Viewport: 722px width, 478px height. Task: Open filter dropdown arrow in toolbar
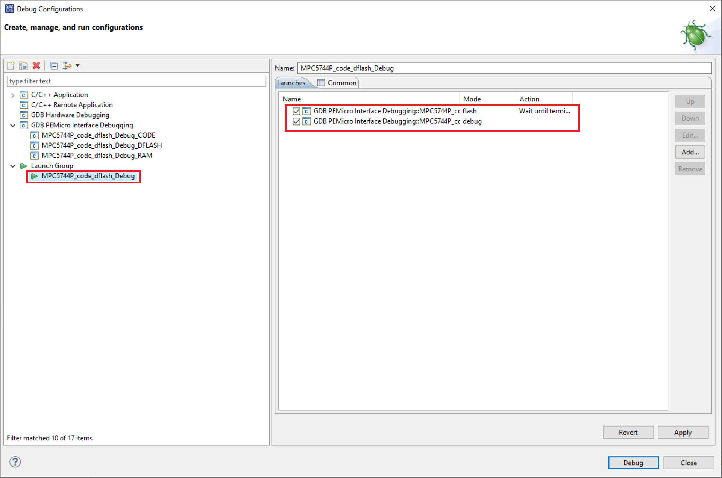coord(78,66)
